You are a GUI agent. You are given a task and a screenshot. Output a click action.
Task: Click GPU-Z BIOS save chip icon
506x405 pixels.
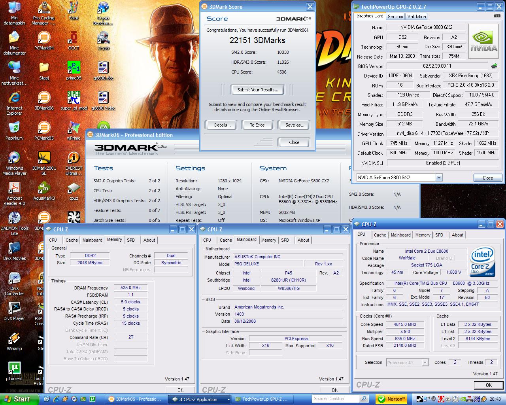pos(494,66)
